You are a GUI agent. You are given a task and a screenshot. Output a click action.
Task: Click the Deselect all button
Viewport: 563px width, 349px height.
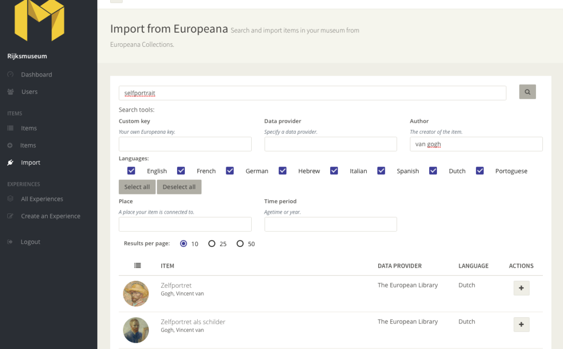click(x=179, y=187)
